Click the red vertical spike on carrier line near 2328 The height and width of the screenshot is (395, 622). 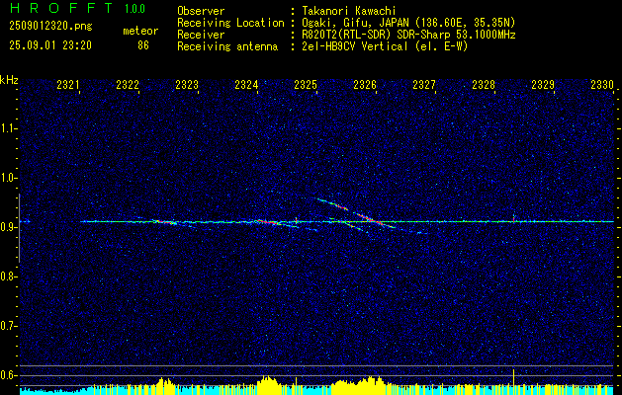click(x=513, y=218)
